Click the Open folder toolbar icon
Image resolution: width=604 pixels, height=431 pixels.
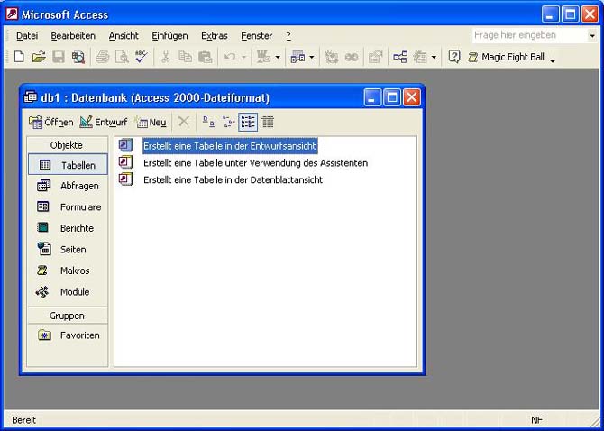point(39,57)
